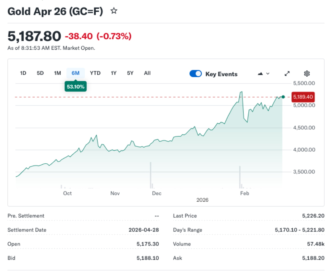Expand the chart to fullscreen
The image size is (332, 277).
pos(287,74)
